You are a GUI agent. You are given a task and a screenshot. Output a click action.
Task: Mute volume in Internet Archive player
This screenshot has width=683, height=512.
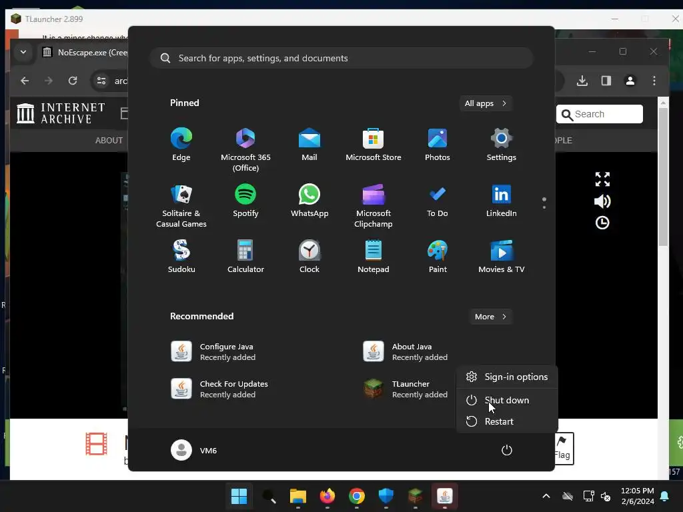coord(602,201)
